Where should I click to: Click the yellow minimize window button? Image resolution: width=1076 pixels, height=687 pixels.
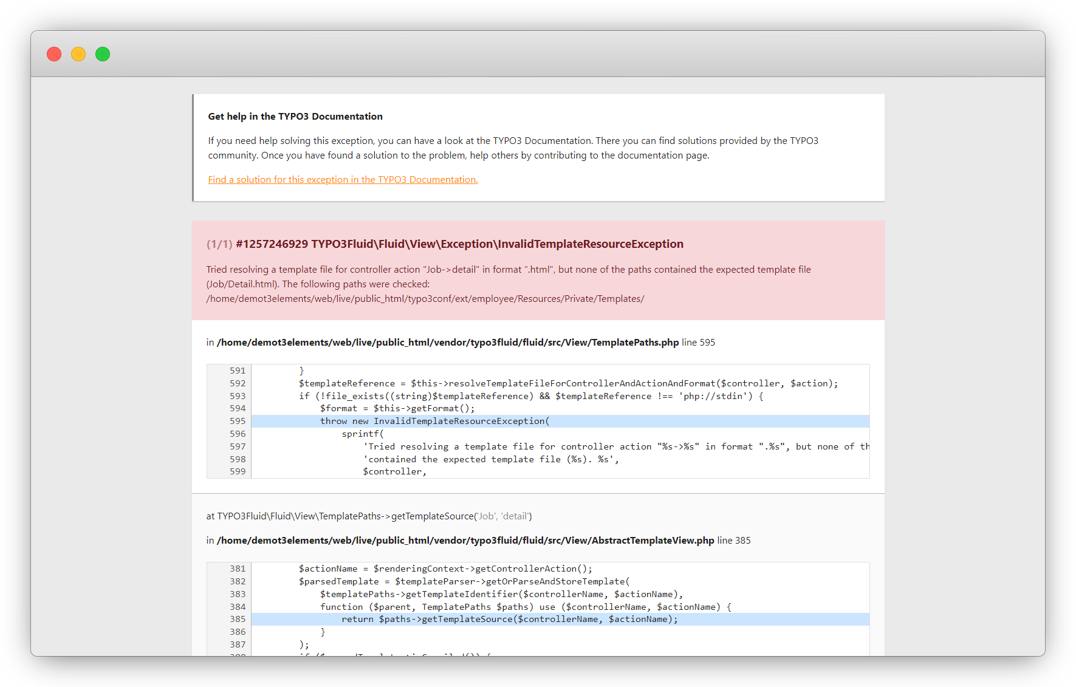(78, 54)
